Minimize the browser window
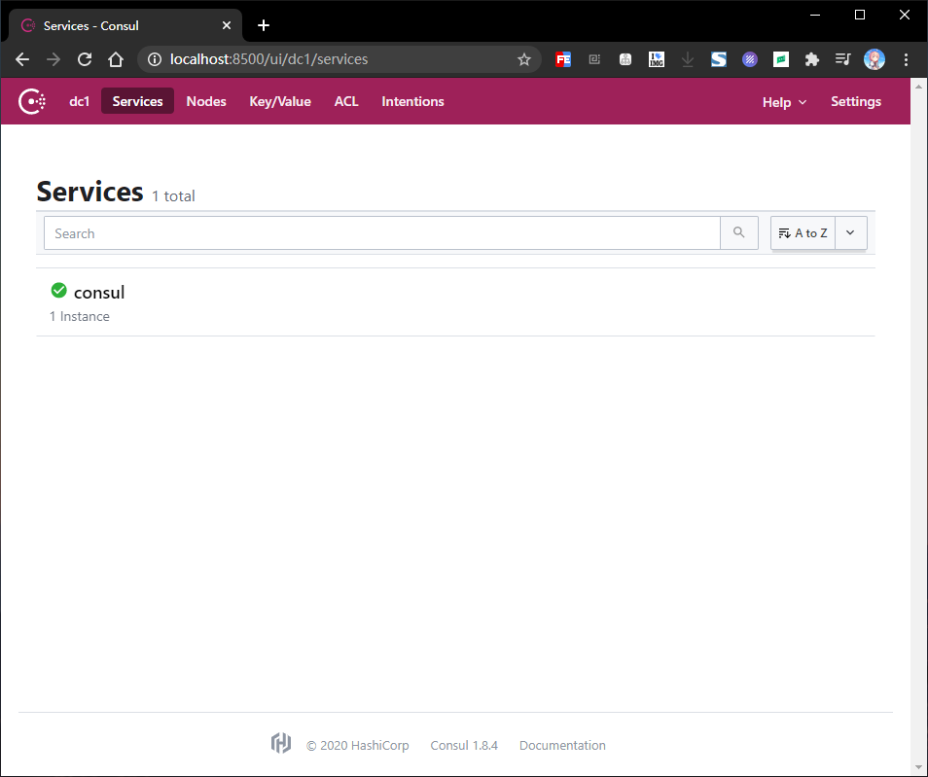The image size is (928, 777). click(815, 15)
